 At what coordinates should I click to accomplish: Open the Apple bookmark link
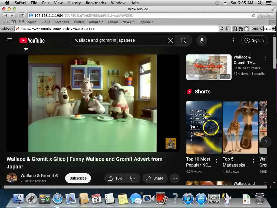[32, 22]
